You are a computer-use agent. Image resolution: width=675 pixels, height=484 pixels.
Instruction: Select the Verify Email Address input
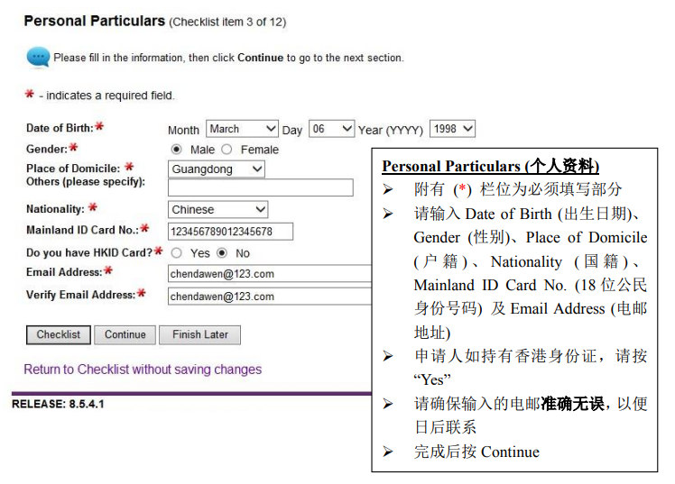tap(269, 296)
